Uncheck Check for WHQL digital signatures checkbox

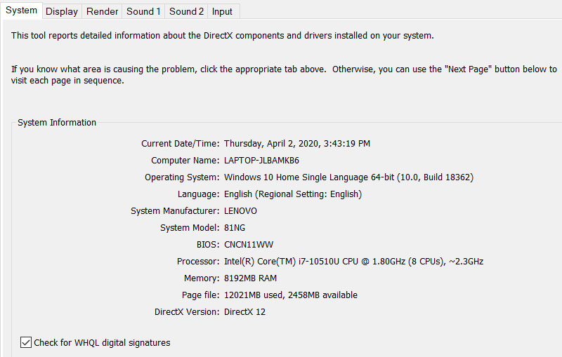pos(26,342)
